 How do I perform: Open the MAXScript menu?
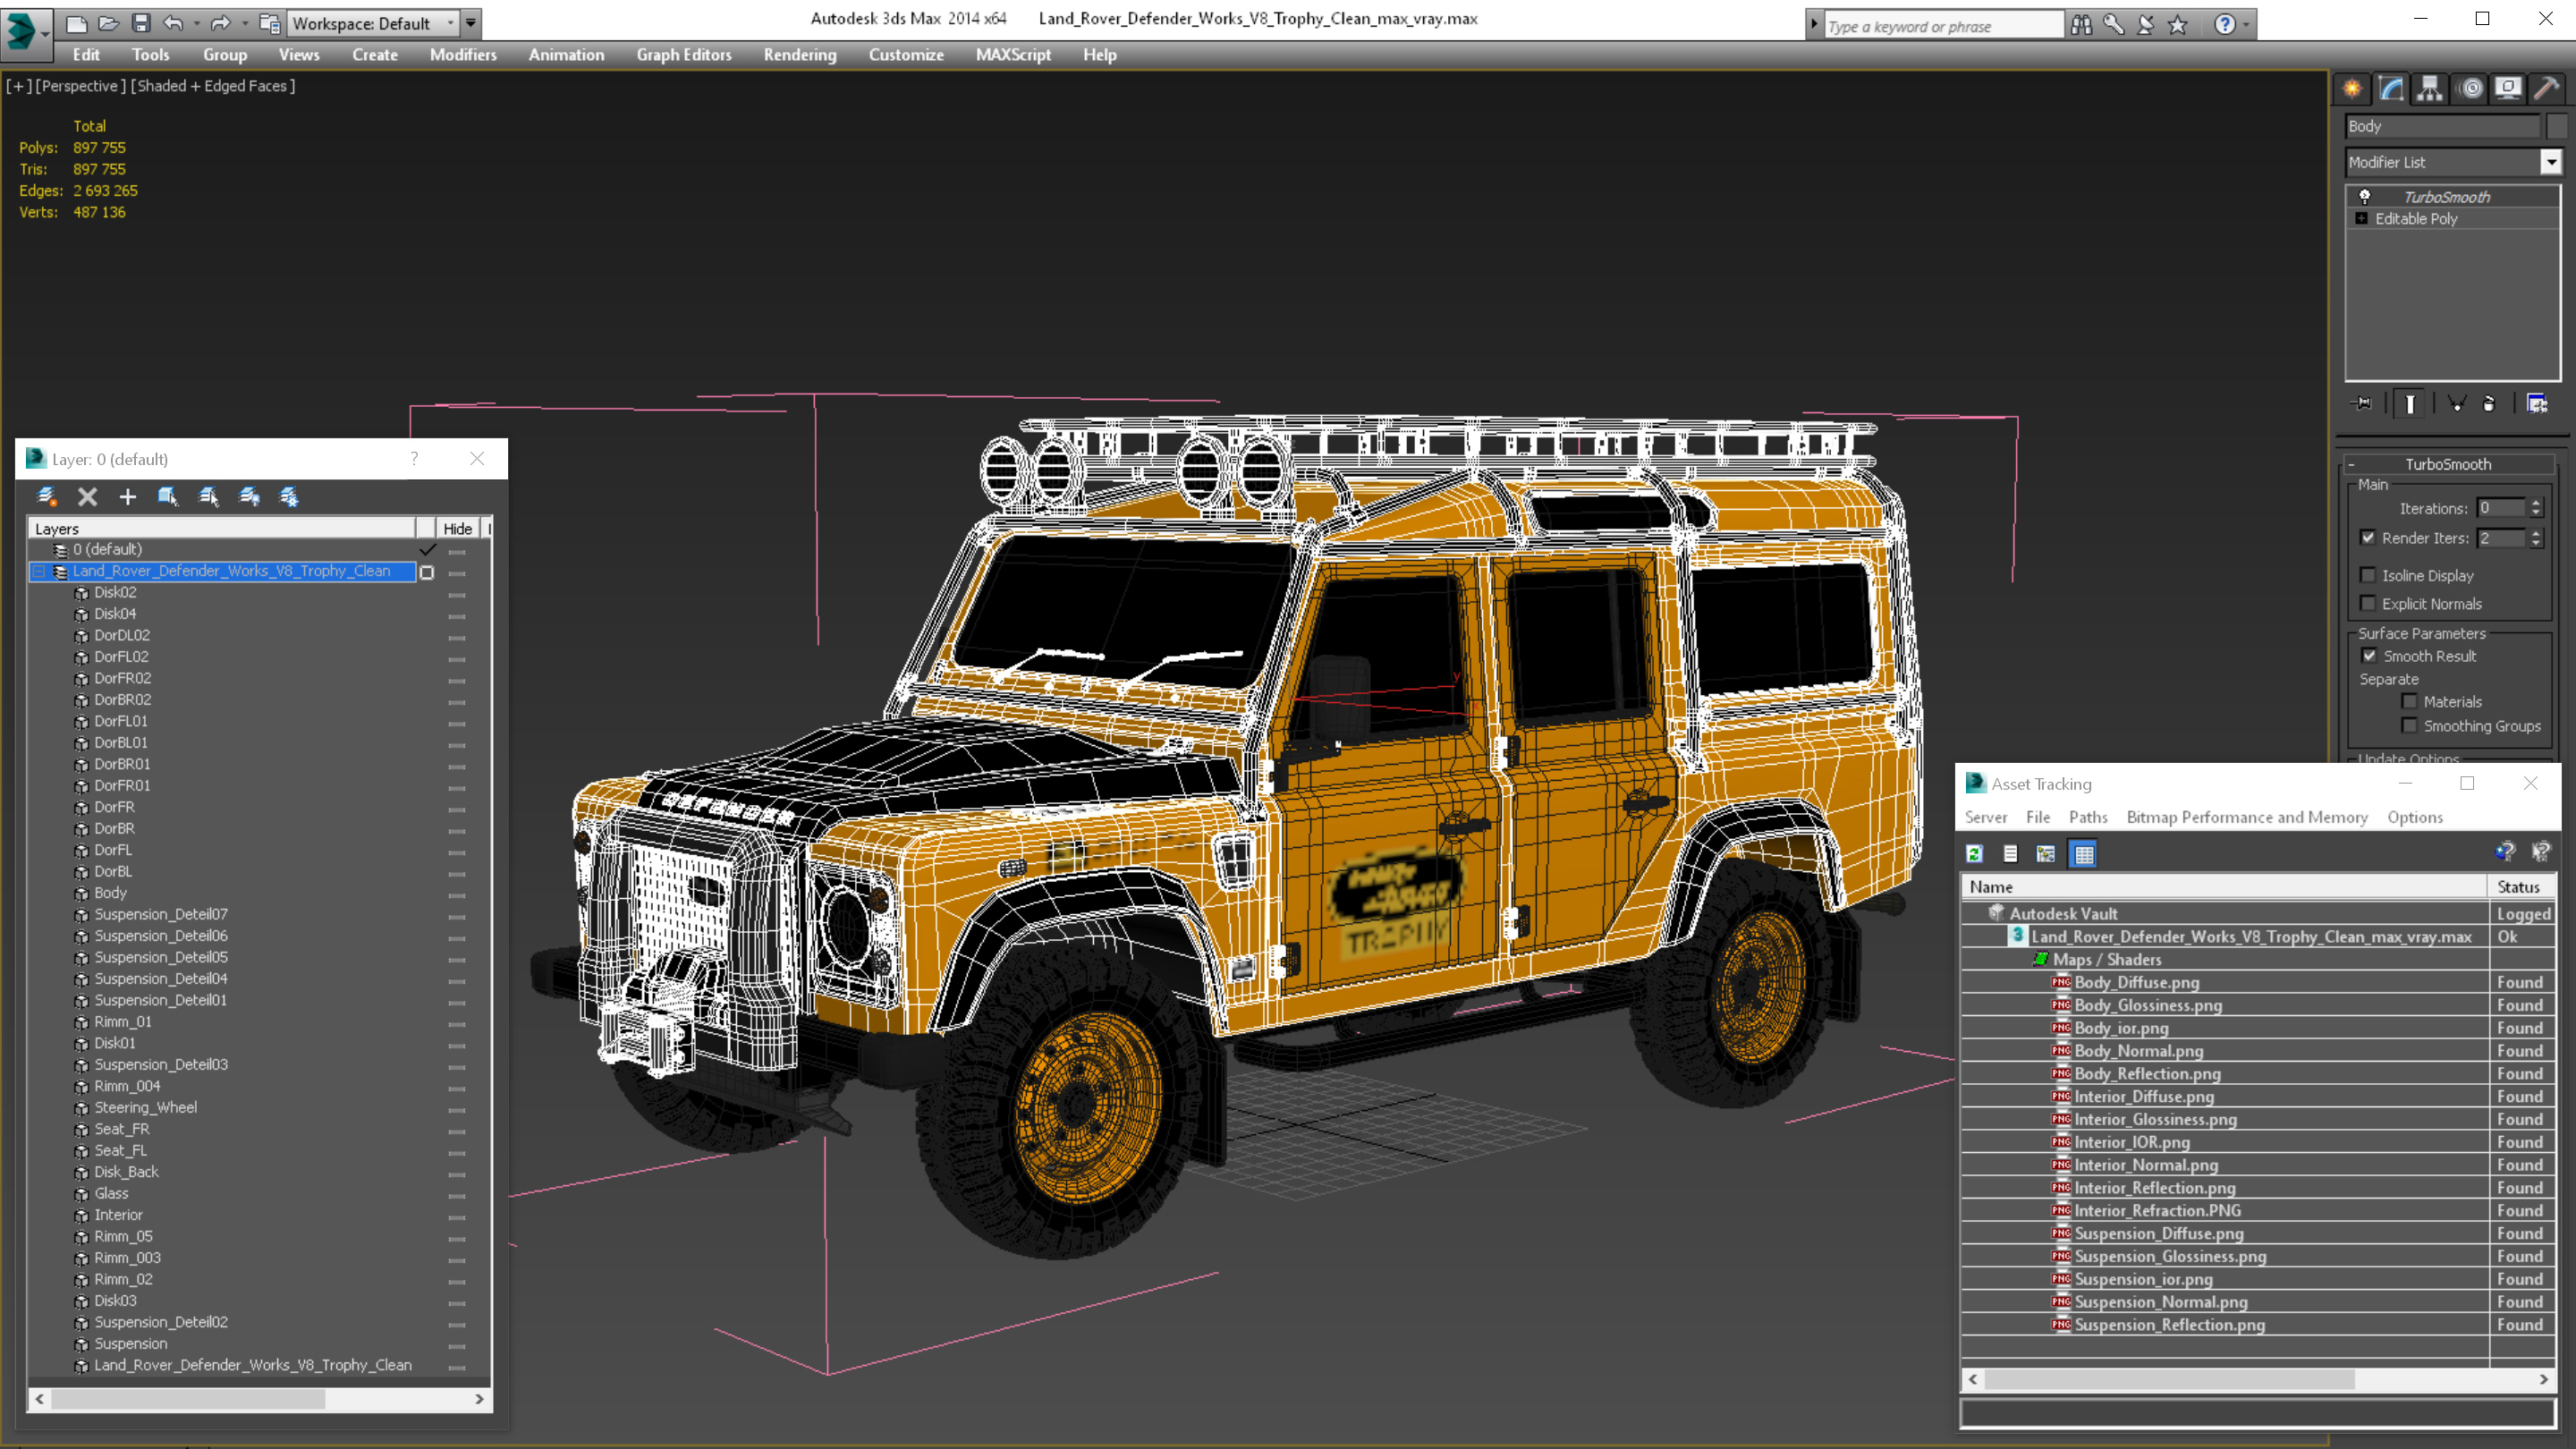coord(1013,55)
